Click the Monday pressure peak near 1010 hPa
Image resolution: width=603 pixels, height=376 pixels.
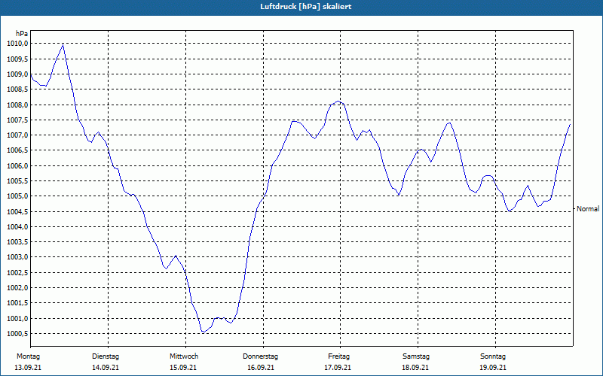[63, 45]
